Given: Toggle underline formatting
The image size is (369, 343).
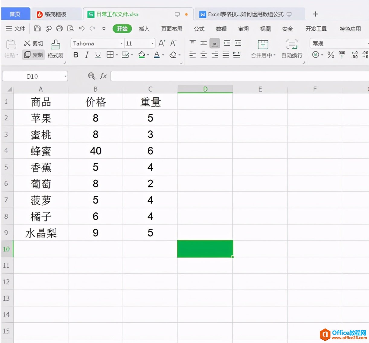Looking at the screenshot, I should click(x=98, y=55).
